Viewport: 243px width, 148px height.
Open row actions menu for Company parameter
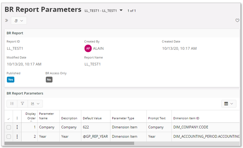click(x=17, y=127)
